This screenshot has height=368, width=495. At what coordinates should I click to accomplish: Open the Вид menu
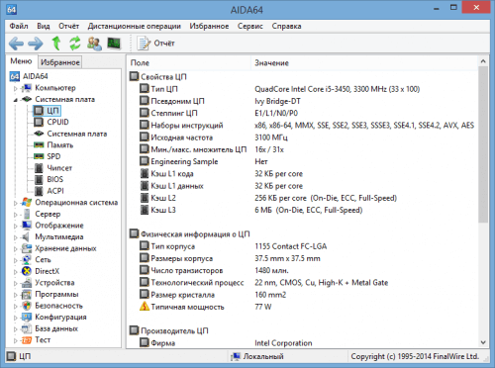[x=44, y=26]
